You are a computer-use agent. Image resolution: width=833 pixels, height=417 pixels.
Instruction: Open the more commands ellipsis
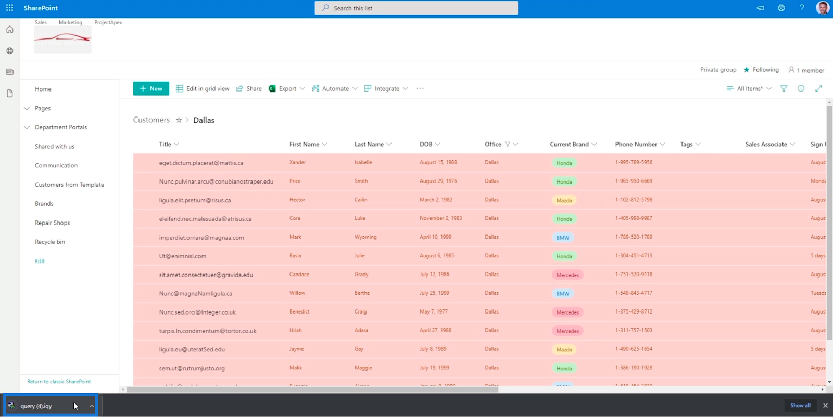point(420,88)
